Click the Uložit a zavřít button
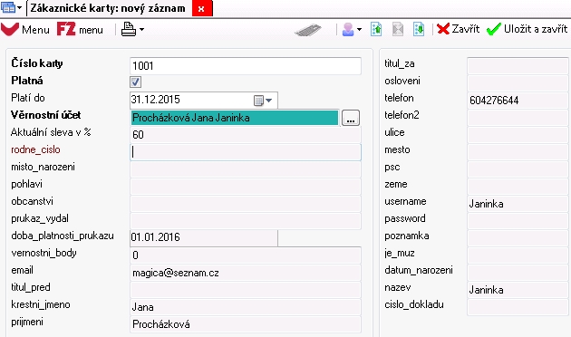Screen dimensions: 571x337 point(527,29)
